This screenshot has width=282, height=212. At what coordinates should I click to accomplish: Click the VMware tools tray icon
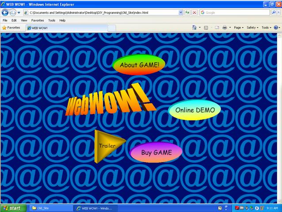point(242,208)
